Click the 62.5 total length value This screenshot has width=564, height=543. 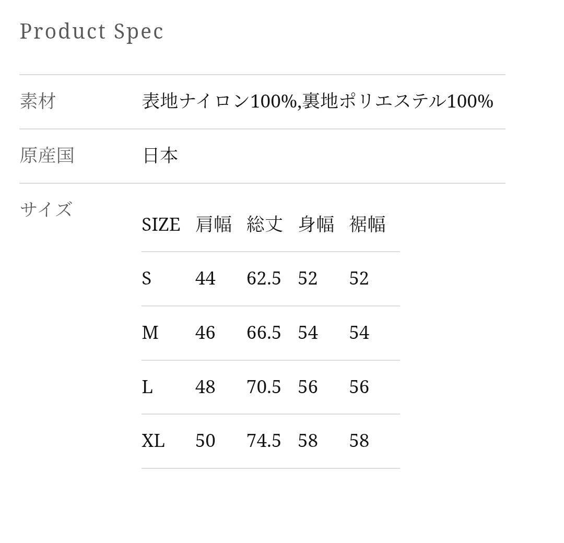click(x=264, y=278)
